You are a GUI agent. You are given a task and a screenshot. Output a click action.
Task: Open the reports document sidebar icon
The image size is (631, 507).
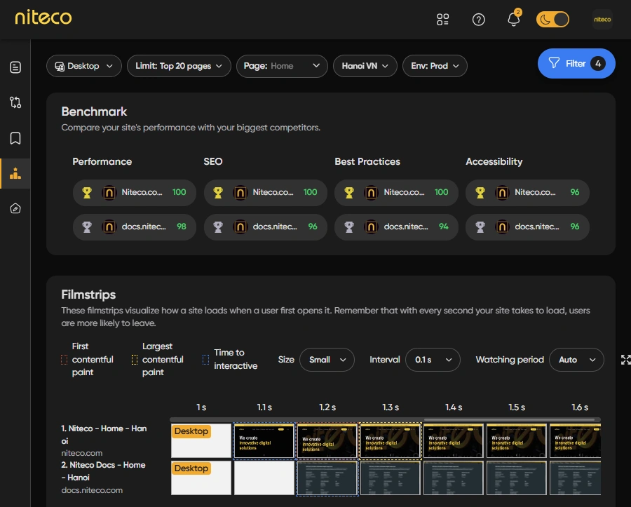click(x=15, y=67)
